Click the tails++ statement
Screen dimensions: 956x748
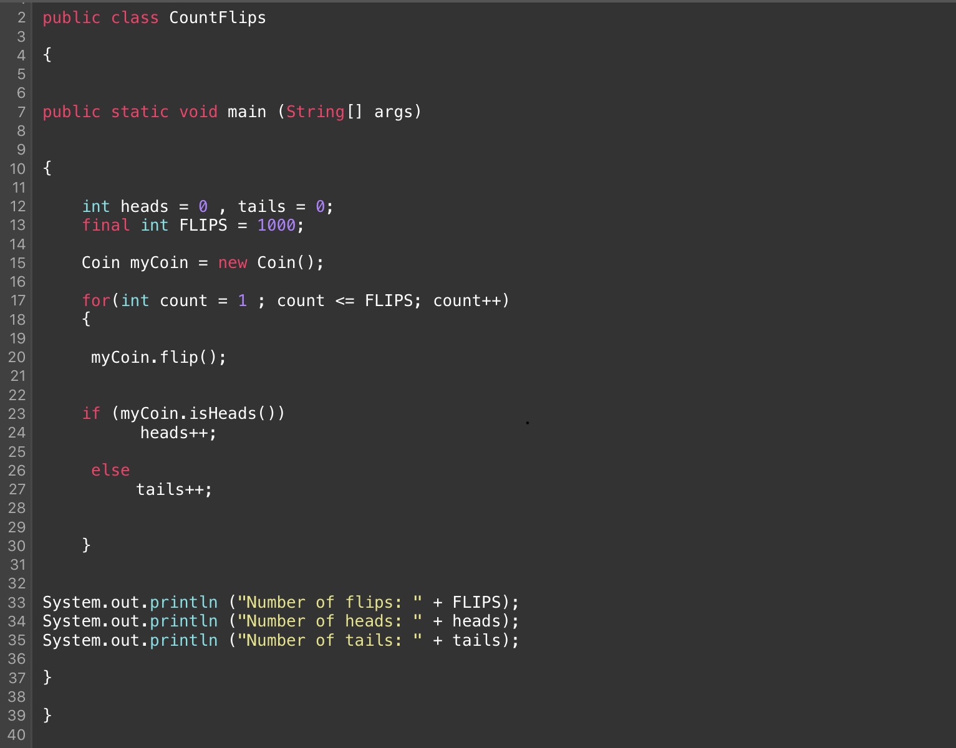[174, 490]
